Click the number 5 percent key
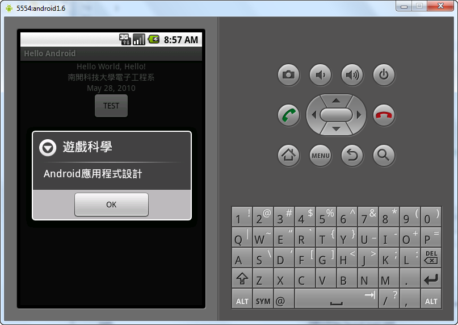This screenshot has height=325, width=458. pos(326,216)
